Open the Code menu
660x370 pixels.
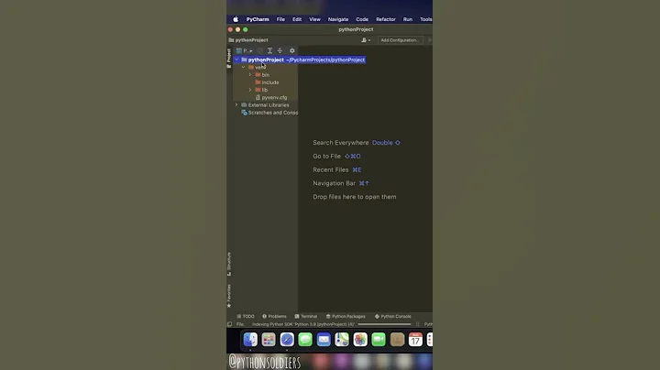click(x=362, y=19)
